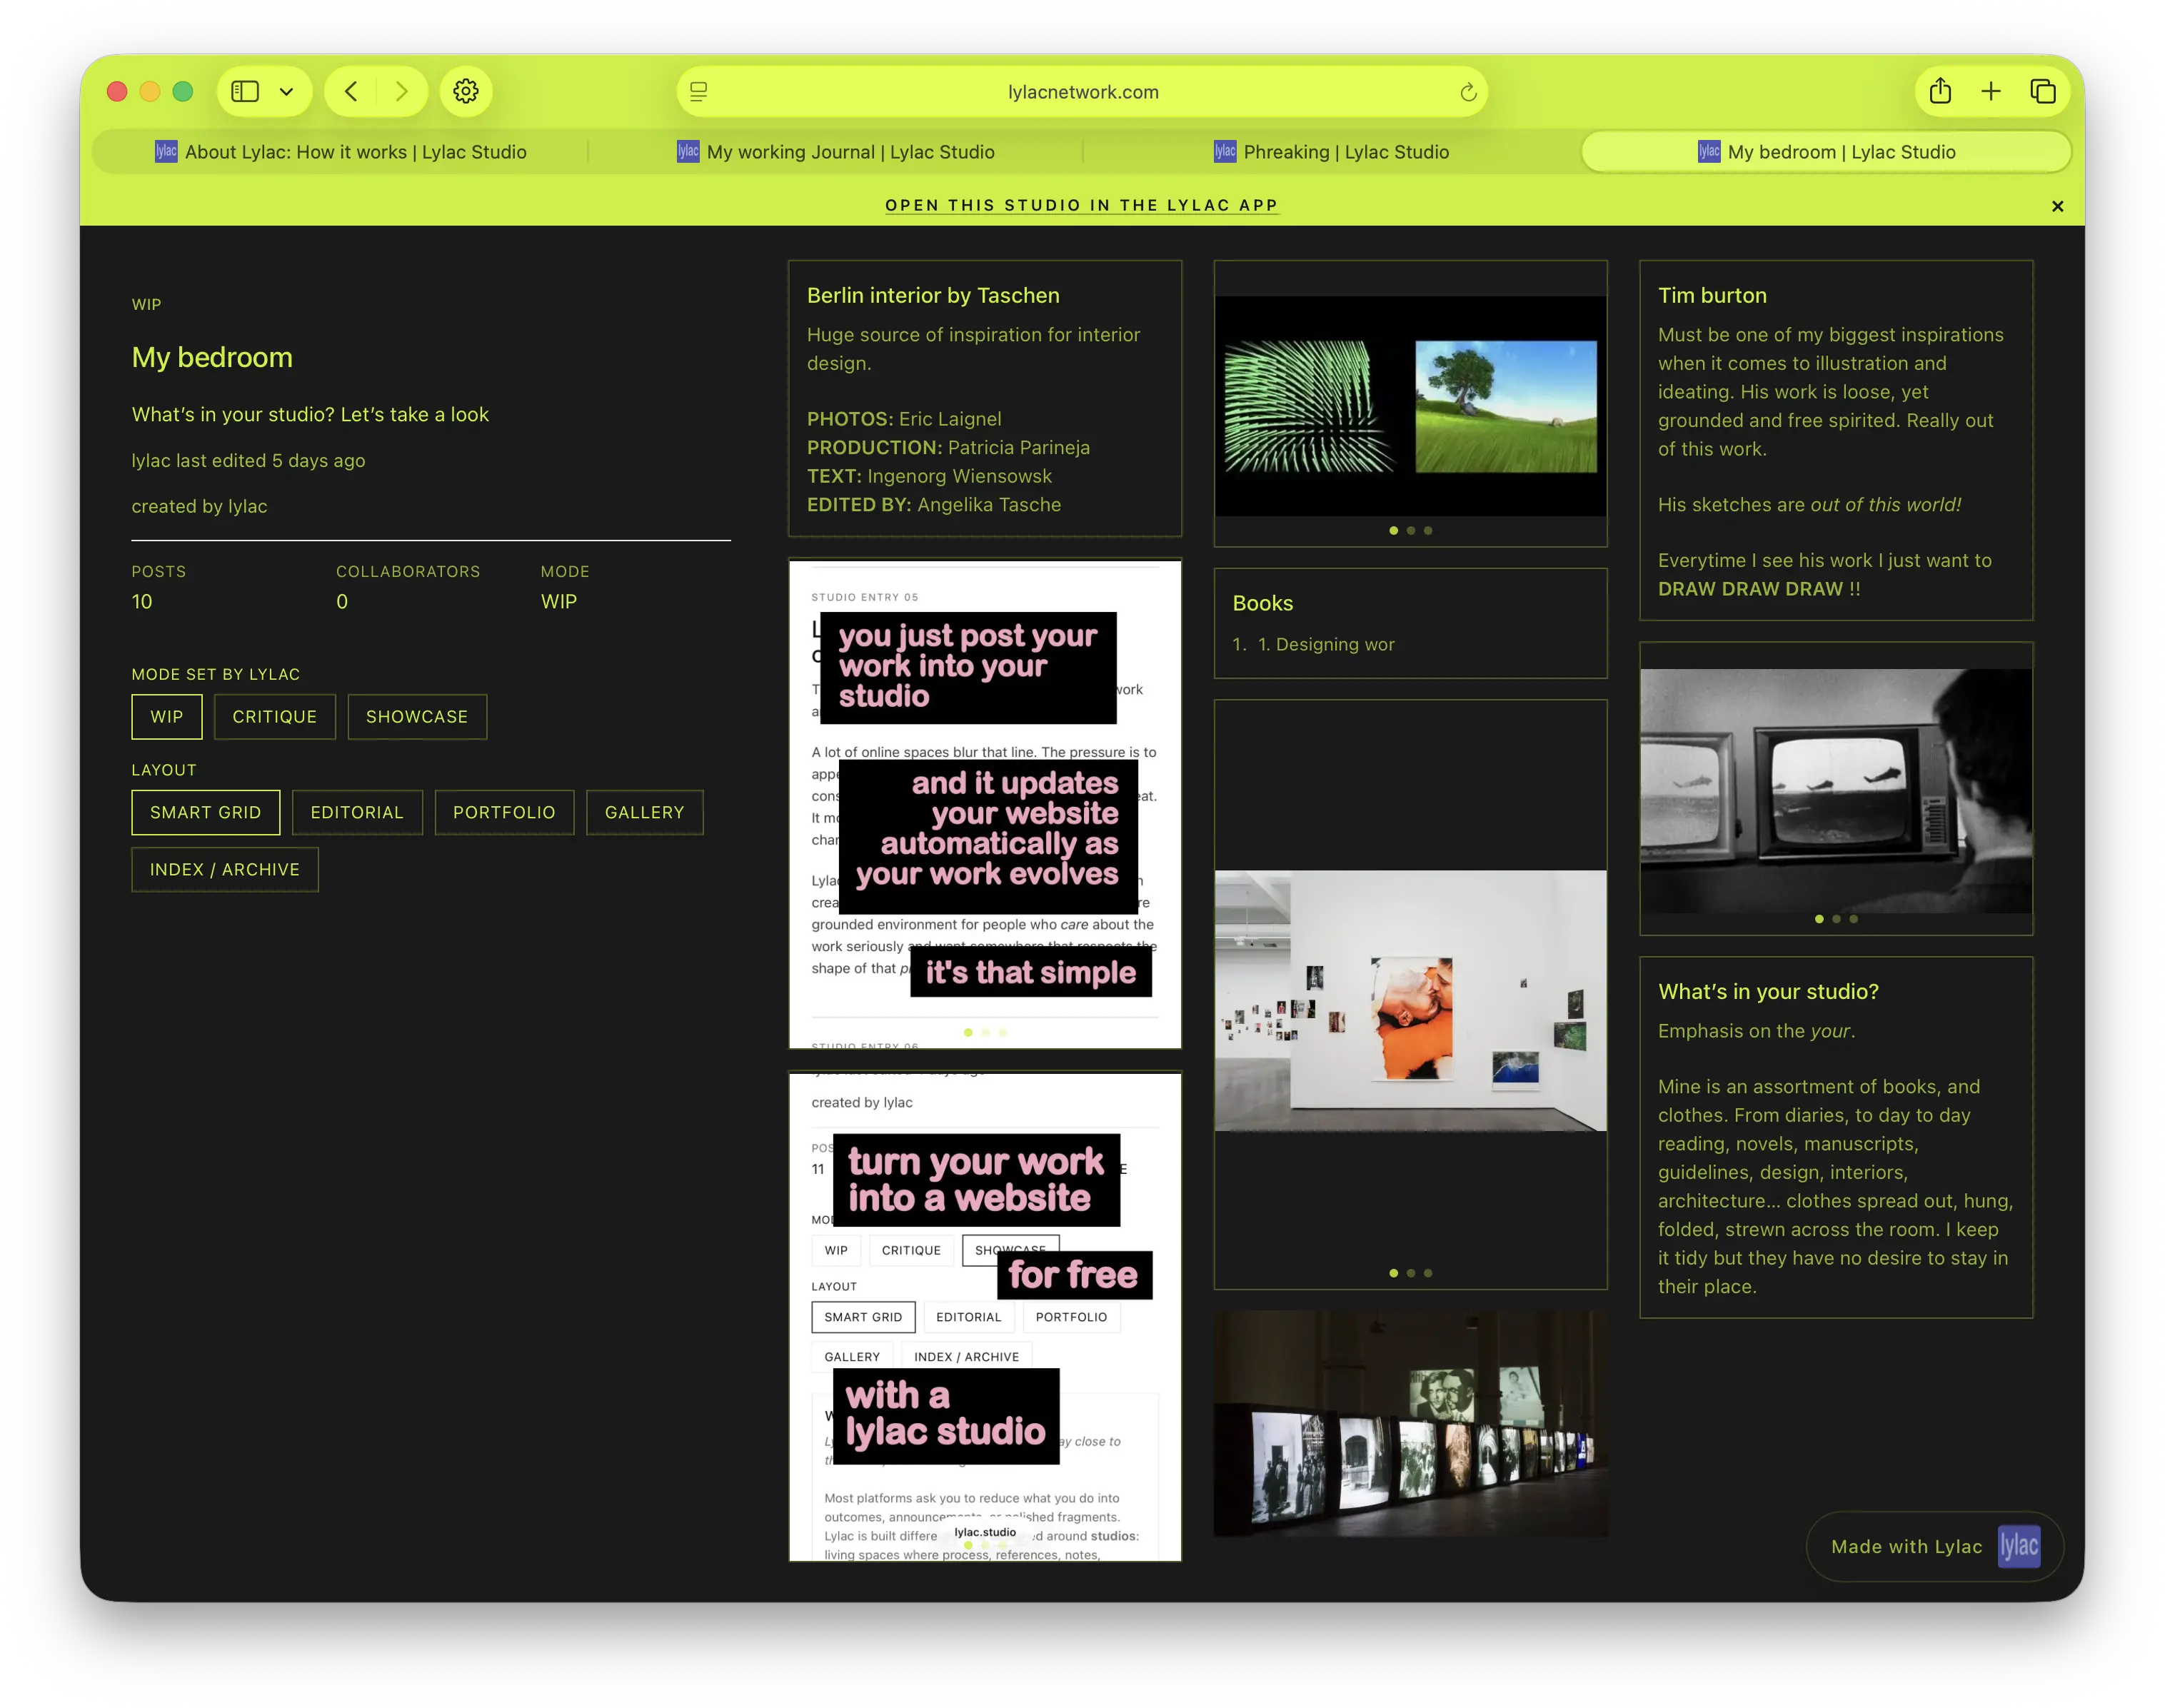The height and width of the screenshot is (1708, 2165).
Task: Open a new tab with the plus icon
Action: coord(1992,91)
